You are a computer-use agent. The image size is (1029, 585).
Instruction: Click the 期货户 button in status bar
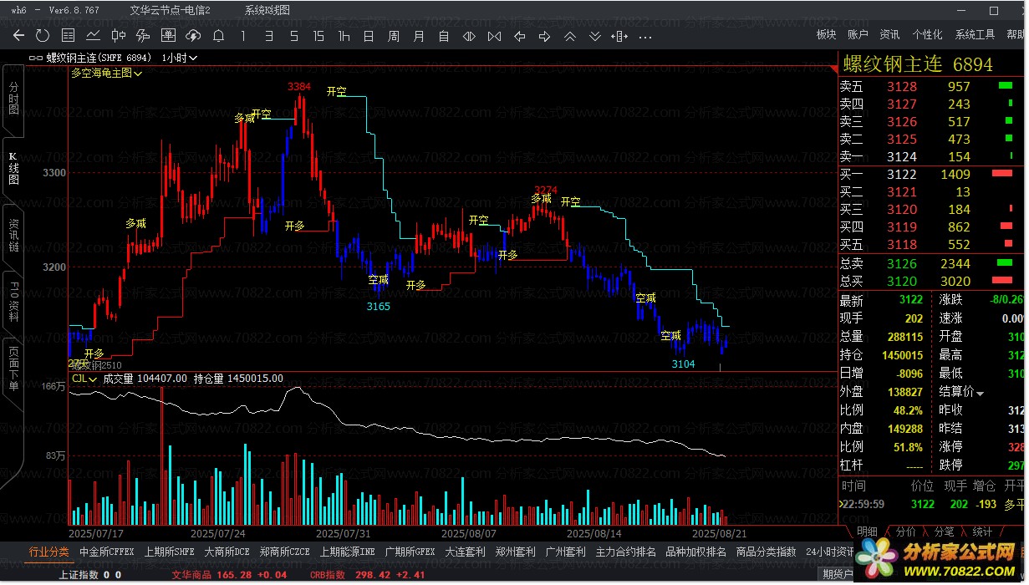pyautogui.click(x=837, y=574)
